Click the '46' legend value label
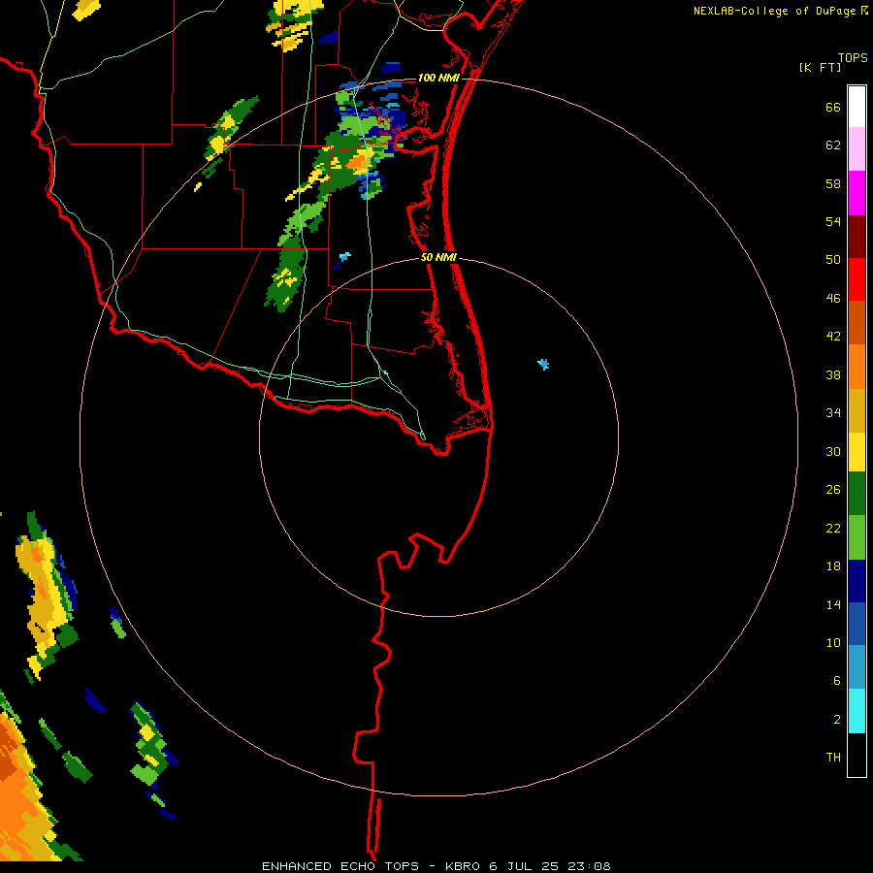 (x=833, y=299)
